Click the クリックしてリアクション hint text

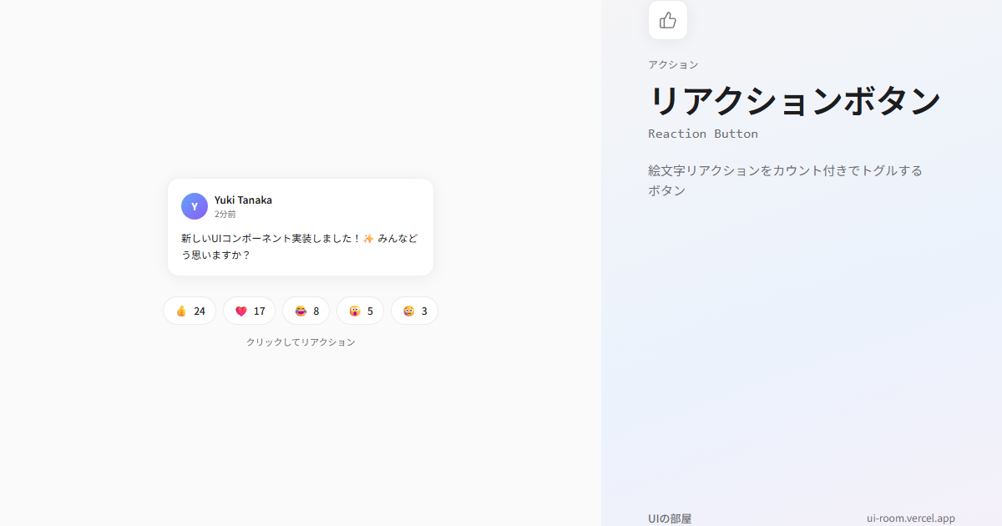(301, 342)
